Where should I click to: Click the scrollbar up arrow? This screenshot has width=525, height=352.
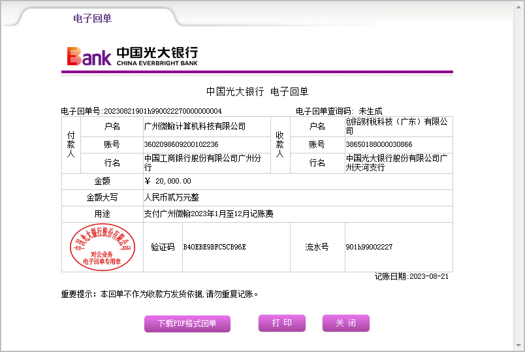518,7
